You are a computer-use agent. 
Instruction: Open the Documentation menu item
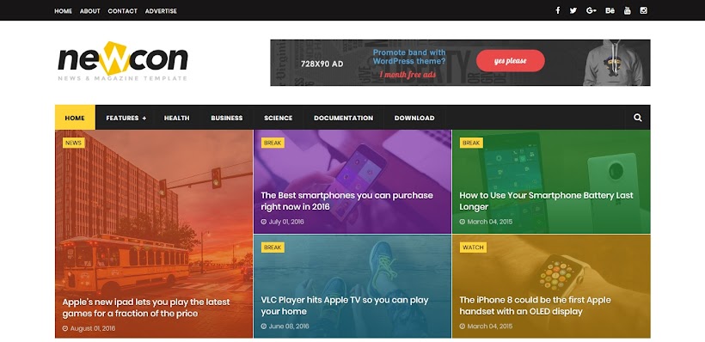pyautogui.click(x=344, y=118)
